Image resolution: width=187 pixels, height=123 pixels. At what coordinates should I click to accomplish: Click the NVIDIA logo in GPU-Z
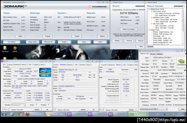[x=181, y=62]
